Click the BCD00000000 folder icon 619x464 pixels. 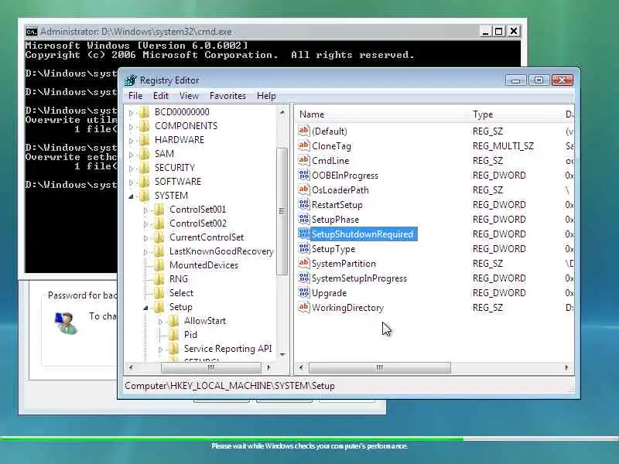[145, 112]
